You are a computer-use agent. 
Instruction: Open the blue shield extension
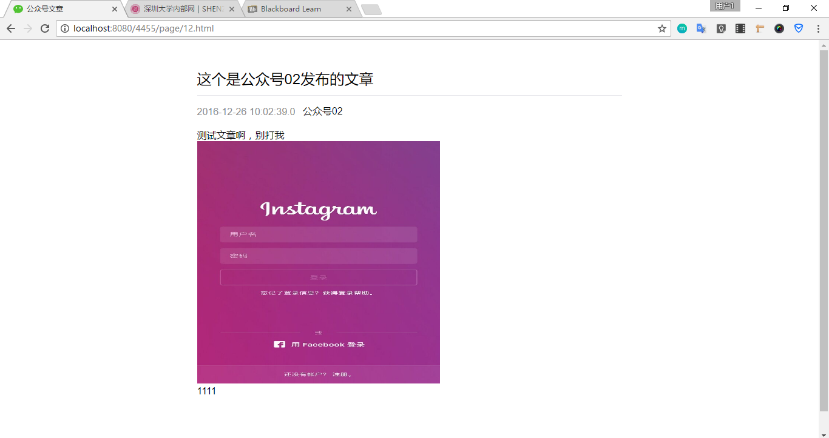799,28
